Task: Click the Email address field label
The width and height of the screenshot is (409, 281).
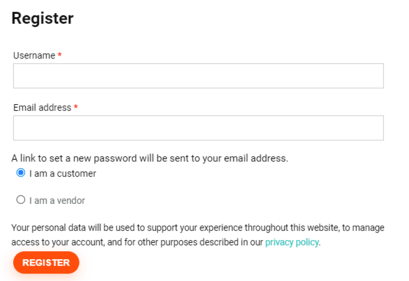Action: click(x=42, y=108)
